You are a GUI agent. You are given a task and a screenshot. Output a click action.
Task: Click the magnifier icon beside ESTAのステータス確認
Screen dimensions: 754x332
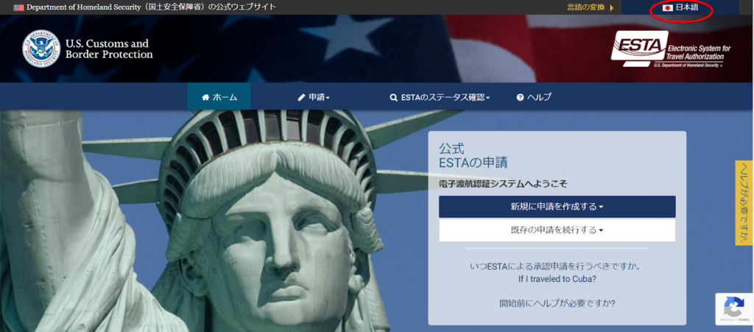(394, 97)
